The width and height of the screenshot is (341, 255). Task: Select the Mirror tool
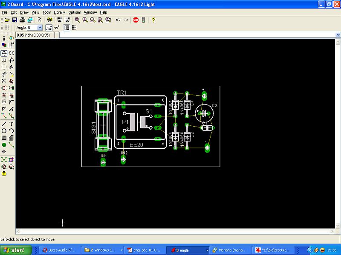(x=4, y=60)
